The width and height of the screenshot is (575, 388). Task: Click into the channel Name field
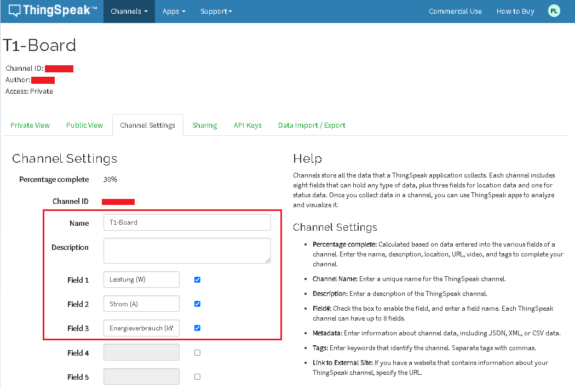(187, 222)
